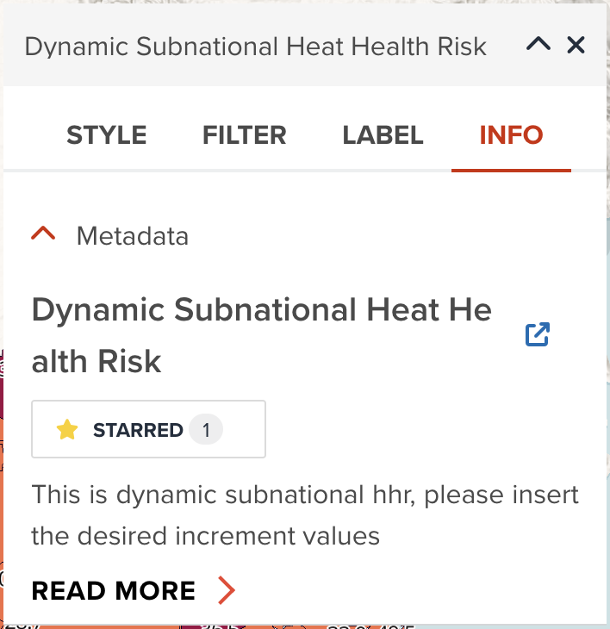Collapse the Metadata section chevron
The image size is (610, 629).
pyautogui.click(x=43, y=234)
